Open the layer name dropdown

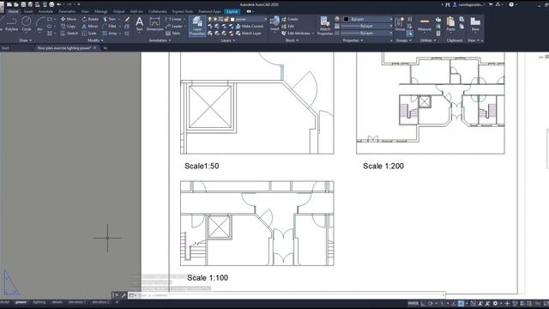[x=265, y=19]
